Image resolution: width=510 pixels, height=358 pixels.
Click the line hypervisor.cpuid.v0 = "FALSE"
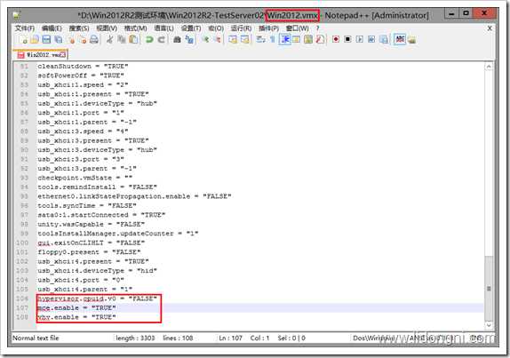point(97,298)
